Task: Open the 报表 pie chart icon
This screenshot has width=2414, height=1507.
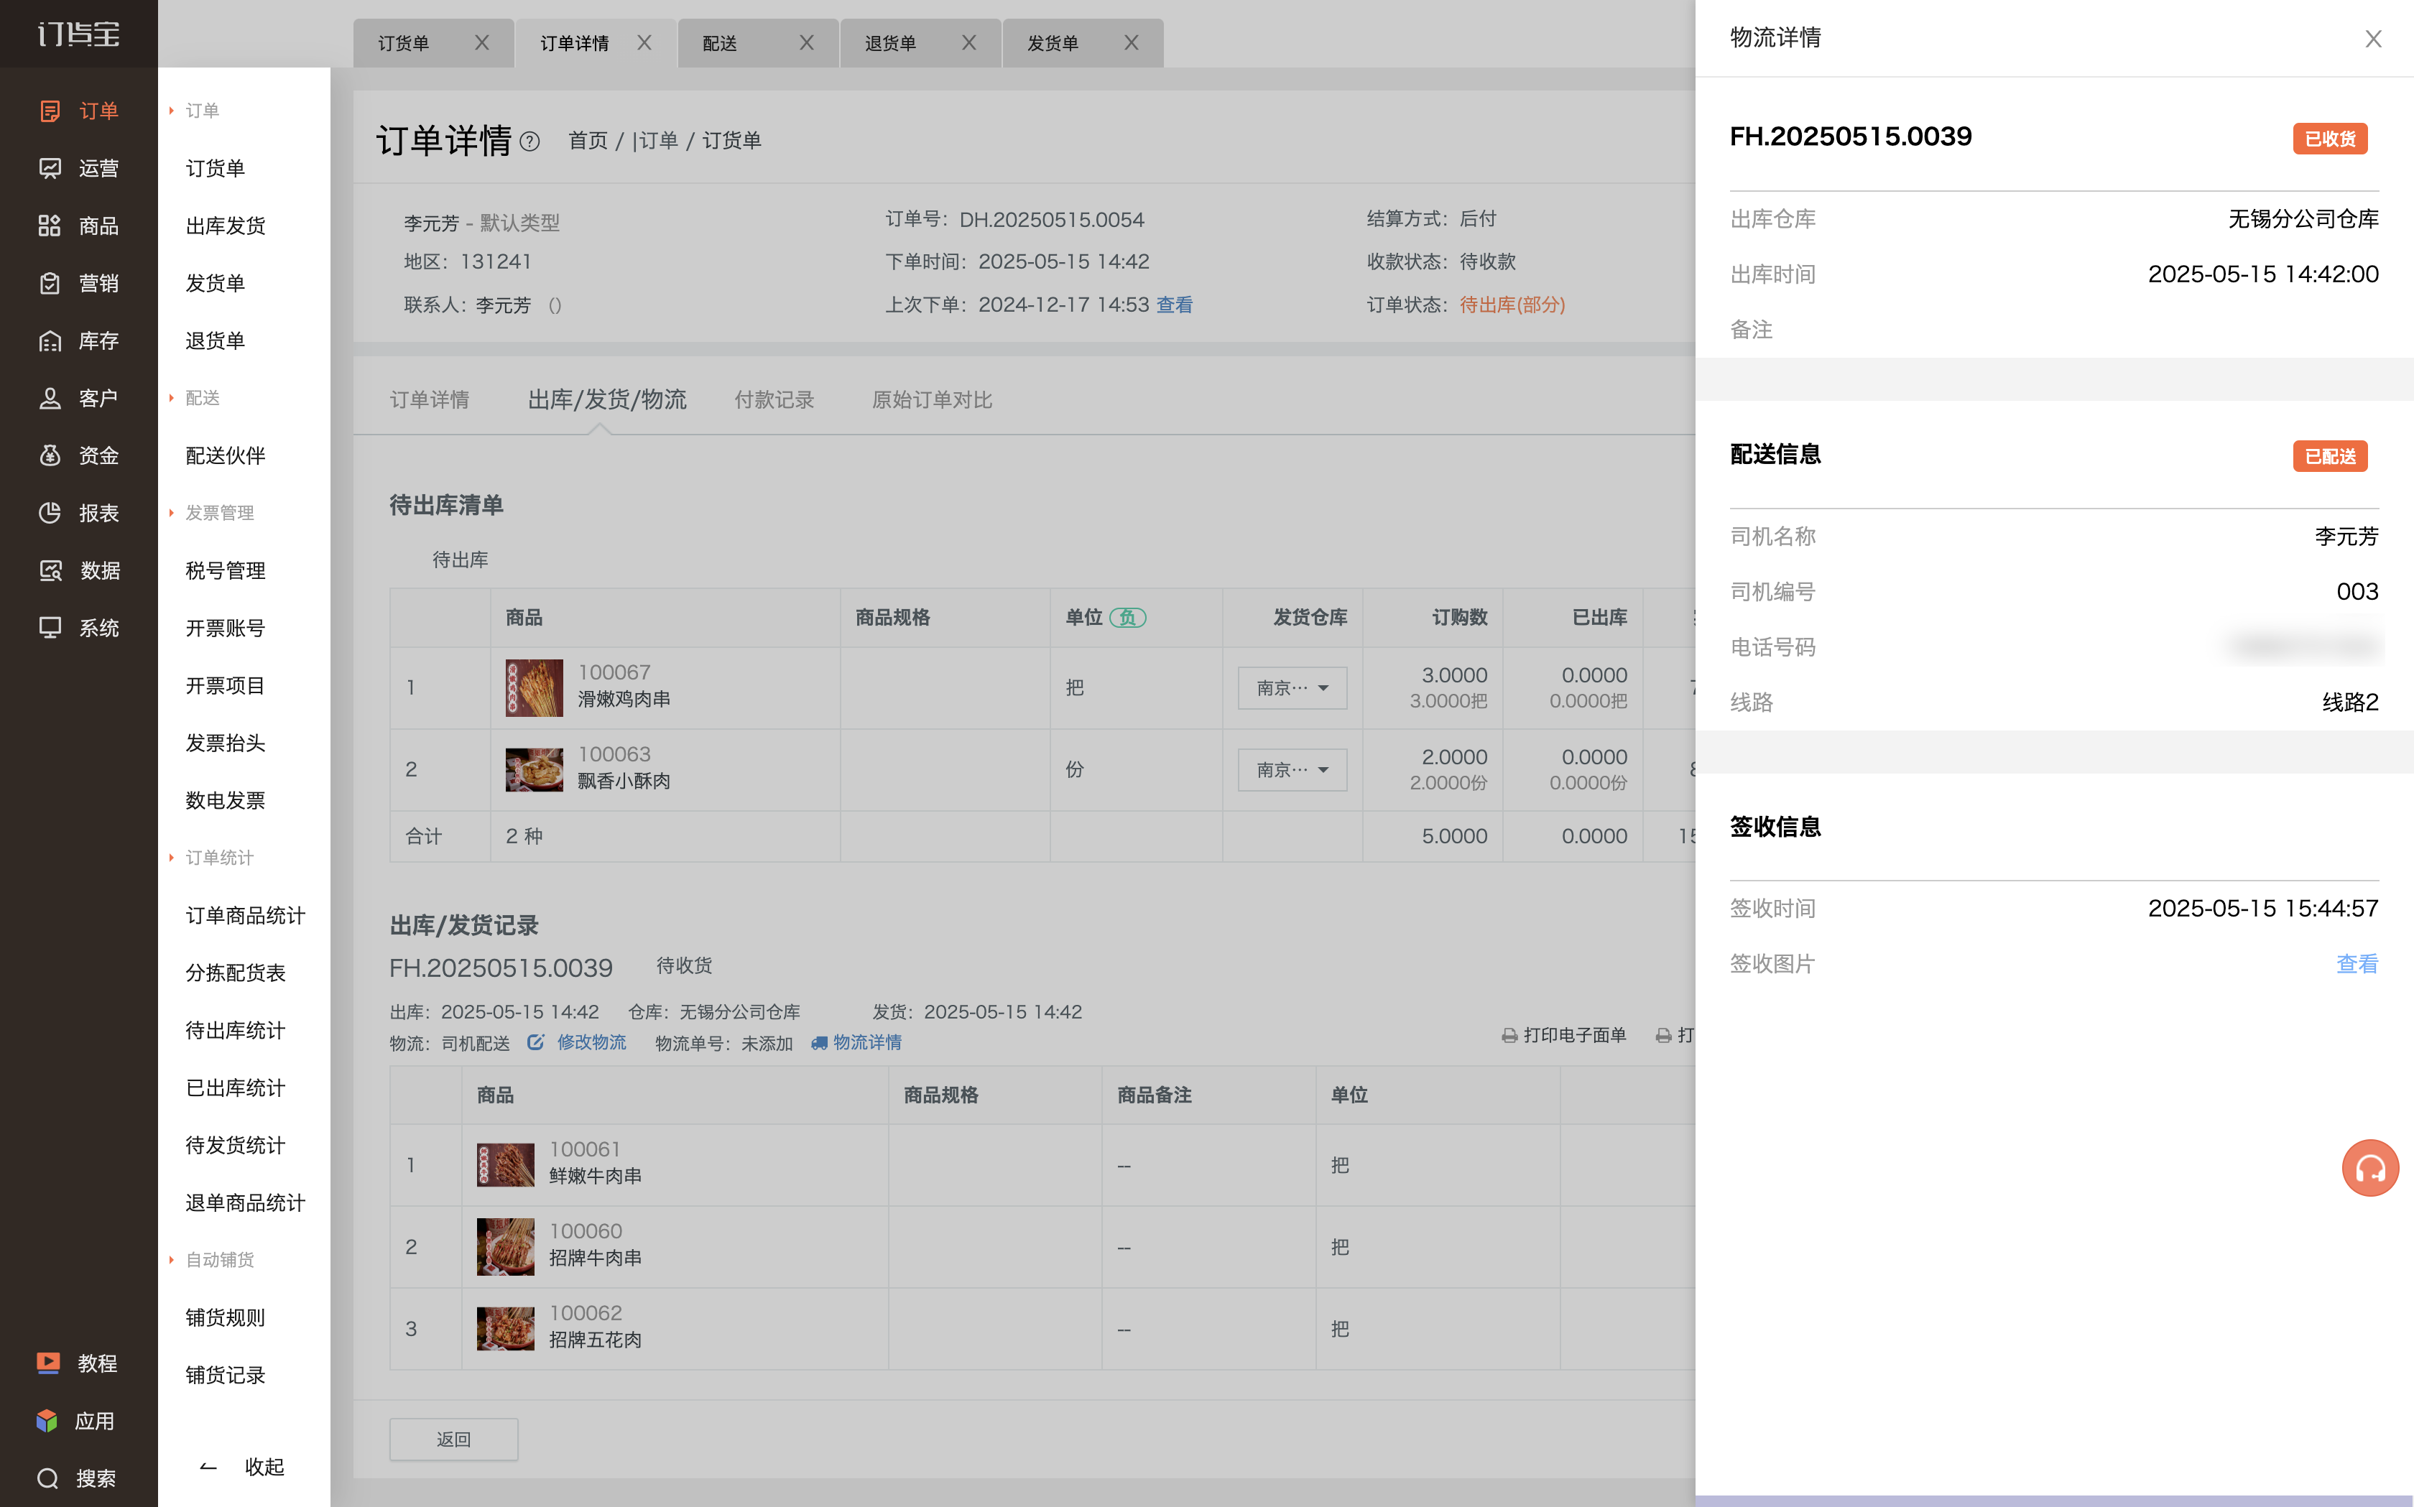Action: coord(49,514)
